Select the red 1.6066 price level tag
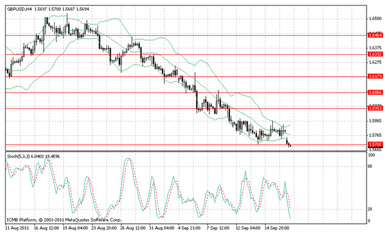Image resolution: width=389 pixels, height=238 pixels. pos(375,93)
